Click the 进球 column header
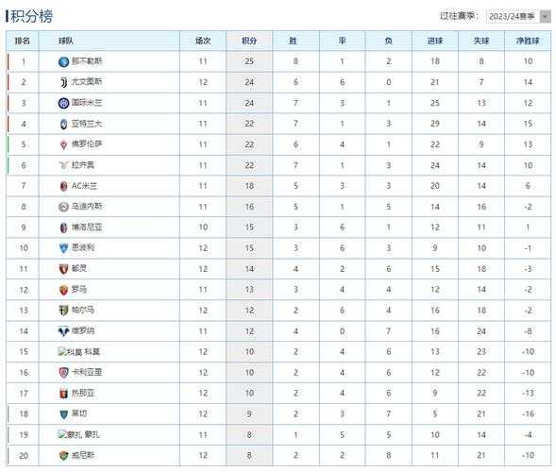This screenshot has height=472, width=556. 435,41
